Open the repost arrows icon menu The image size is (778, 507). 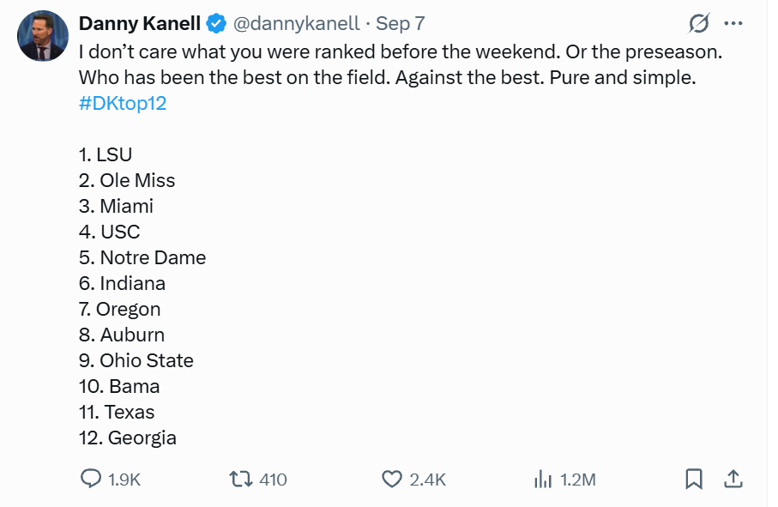pyautogui.click(x=241, y=480)
